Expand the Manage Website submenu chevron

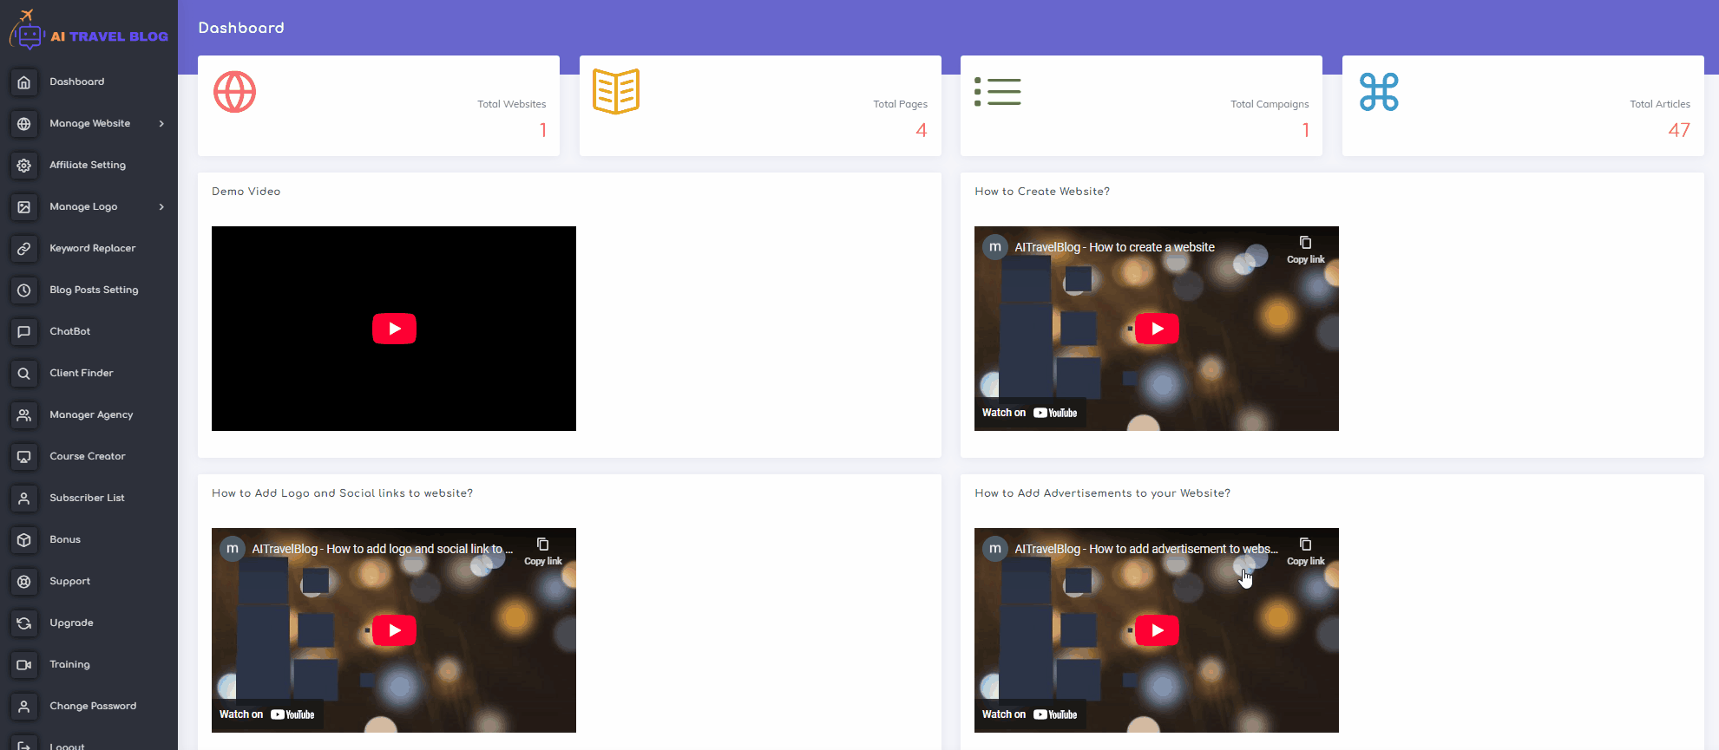tap(161, 123)
